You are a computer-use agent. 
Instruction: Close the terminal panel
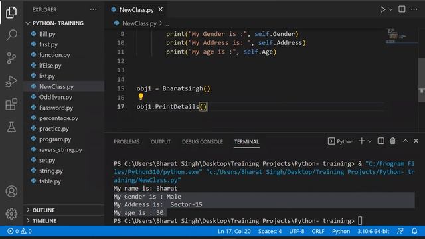point(416,141)
